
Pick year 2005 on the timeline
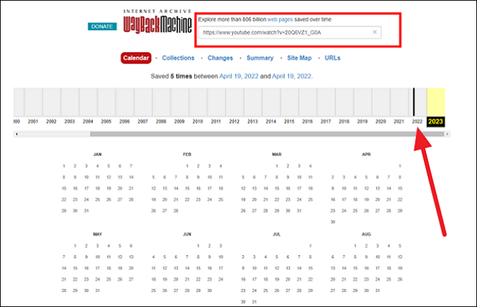click(106, 120)
